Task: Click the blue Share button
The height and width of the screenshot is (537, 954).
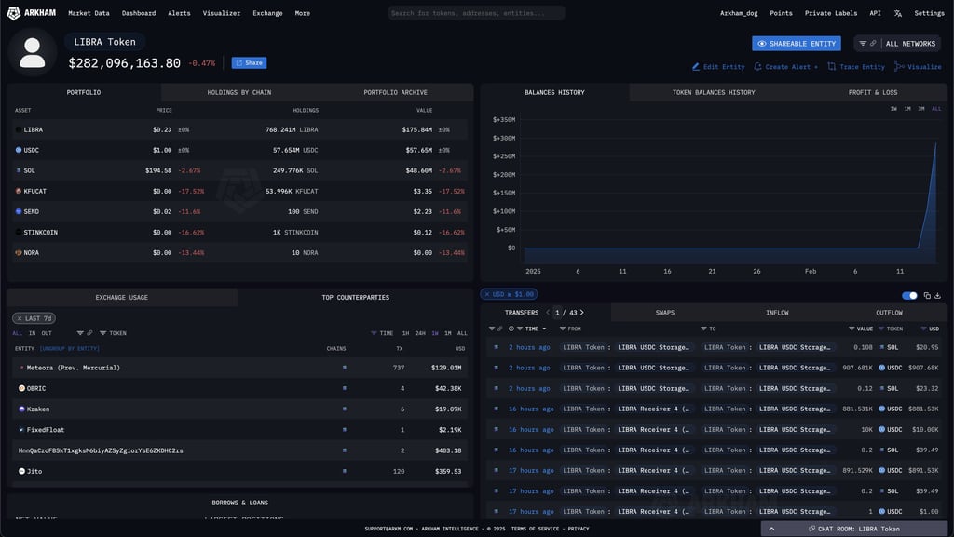Action: (x=249, y=63)
